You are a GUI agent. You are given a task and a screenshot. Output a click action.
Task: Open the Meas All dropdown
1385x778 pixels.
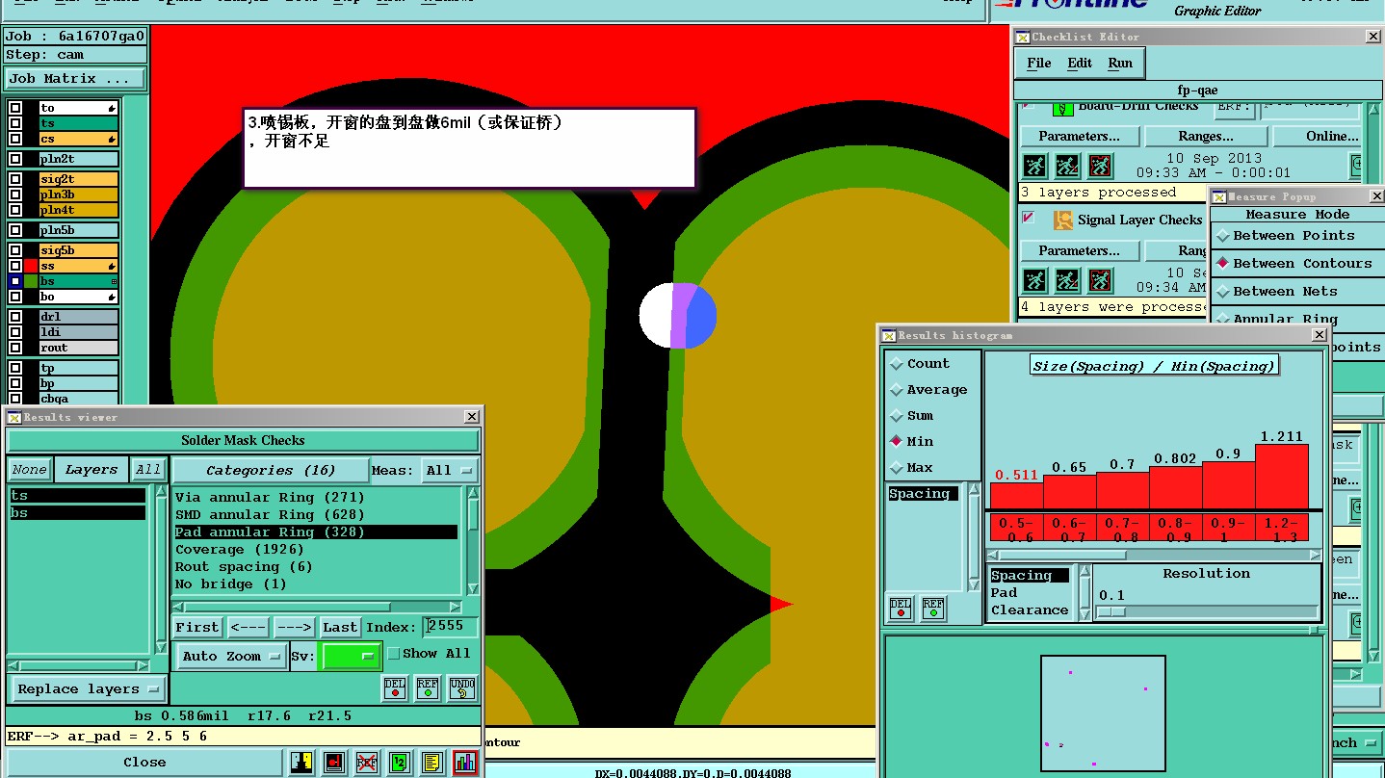450,470
